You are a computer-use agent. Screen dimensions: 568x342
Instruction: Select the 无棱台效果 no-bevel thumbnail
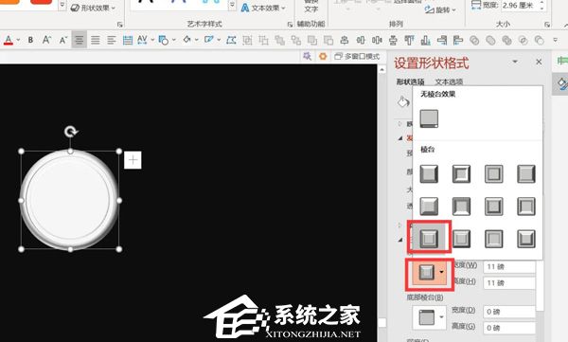pos(429,119)
